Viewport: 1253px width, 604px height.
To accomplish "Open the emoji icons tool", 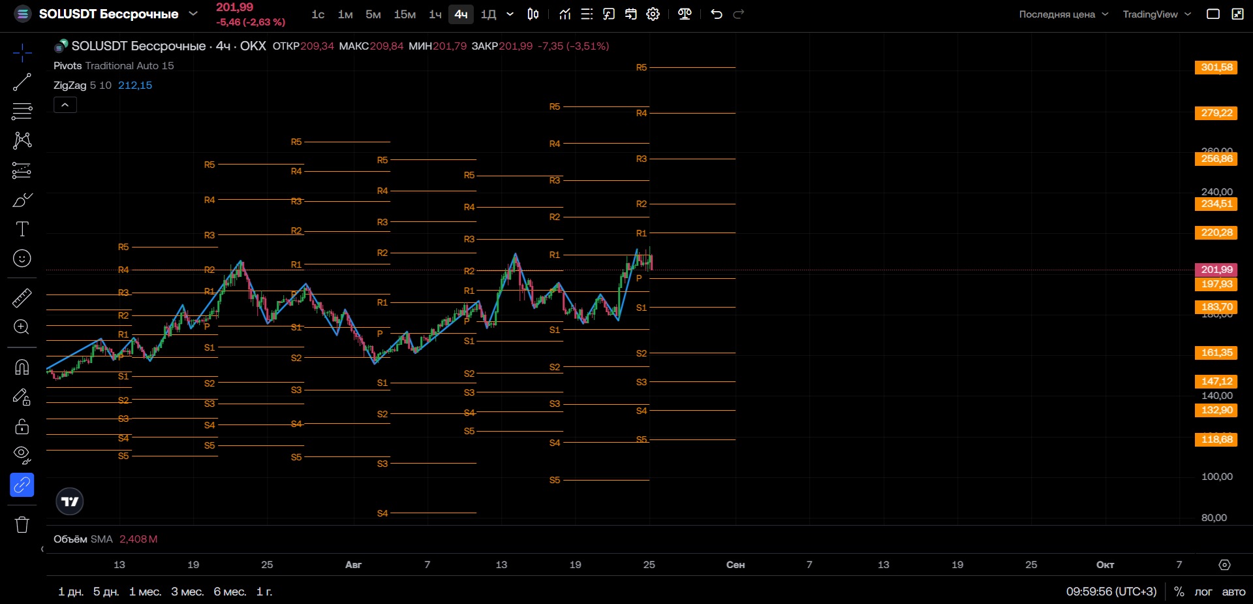I will point(22,259).
